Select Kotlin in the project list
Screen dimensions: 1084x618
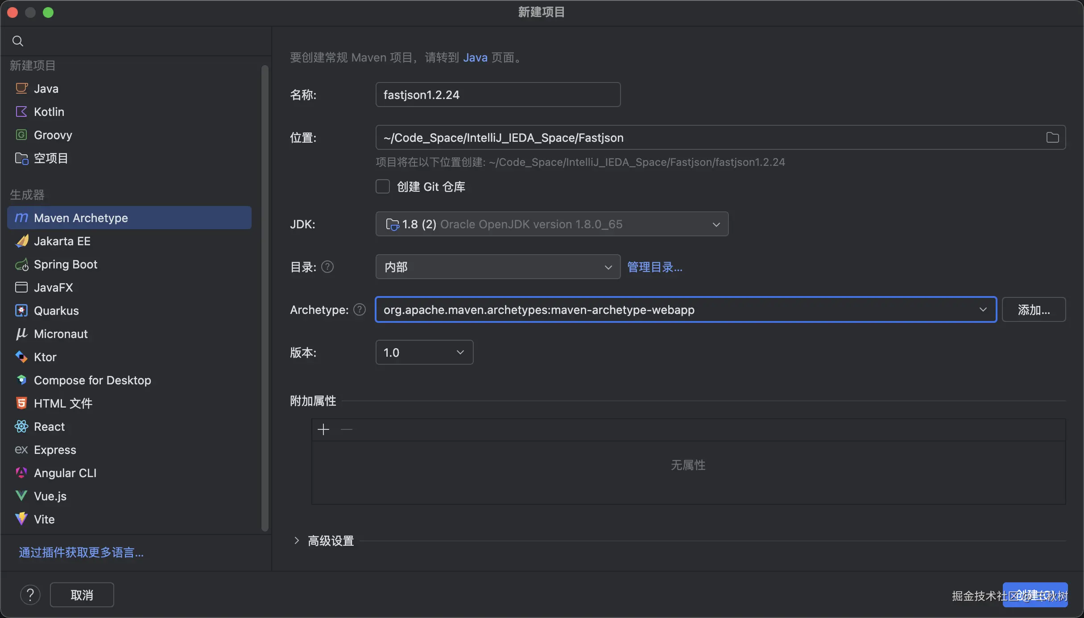tap(49, 112)
